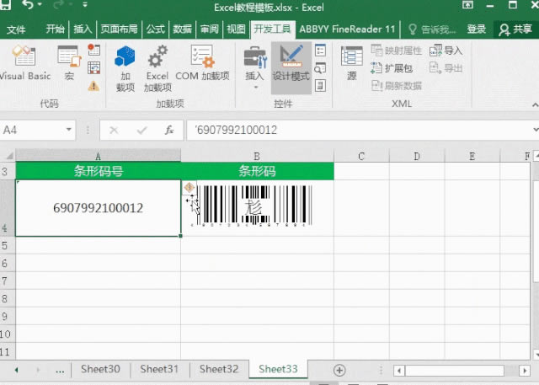Select the Sheet31 worksheet tab
The width and height of the screenshot is (539, 385).
[159, 369]
